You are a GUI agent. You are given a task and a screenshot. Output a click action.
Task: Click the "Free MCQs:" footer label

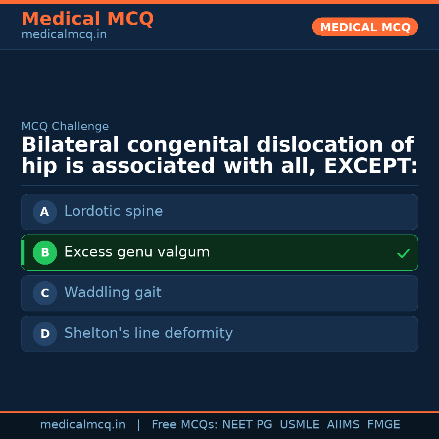coord(185,425)
